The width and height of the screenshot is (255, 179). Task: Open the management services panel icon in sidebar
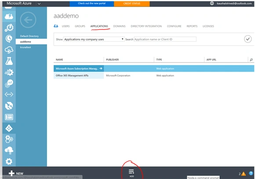(x=9, y=117)
